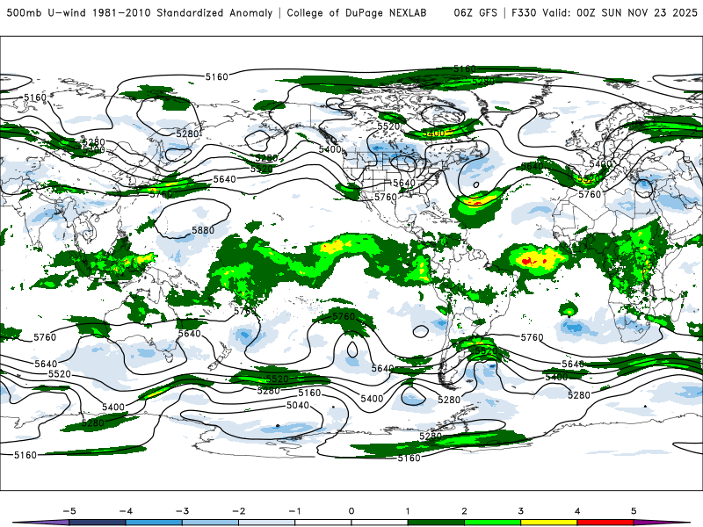Click the '5880' contour label
Screen dimensions: 703x527
203,230
